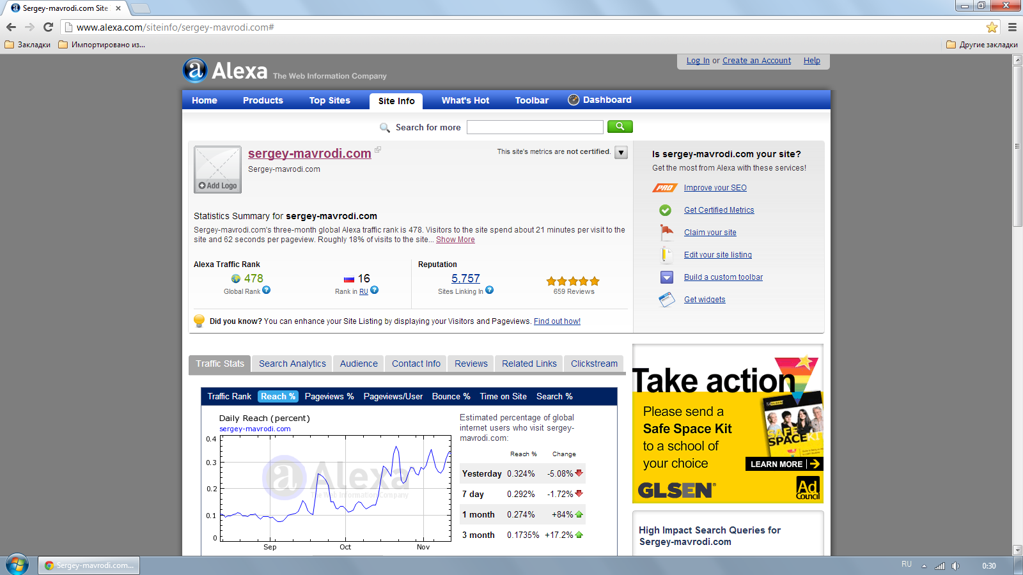
Task: Open the Products menu tab
Action: [x=263, y=100]
